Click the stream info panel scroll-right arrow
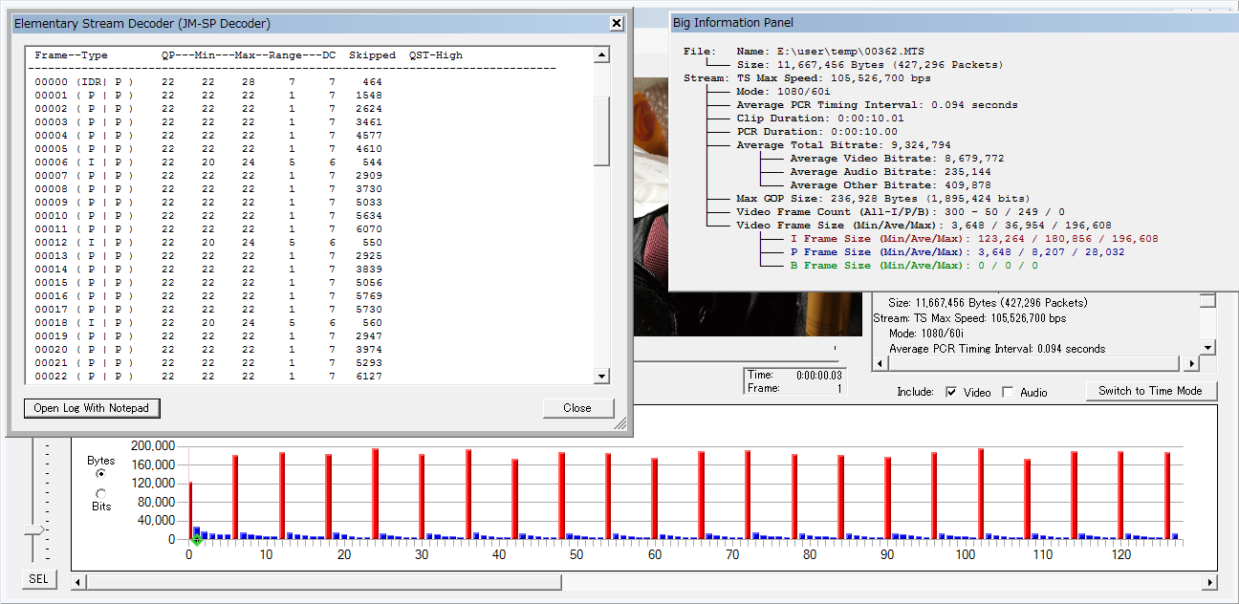This screenshot has height=604, width=1239. (x=1190, y=364)
